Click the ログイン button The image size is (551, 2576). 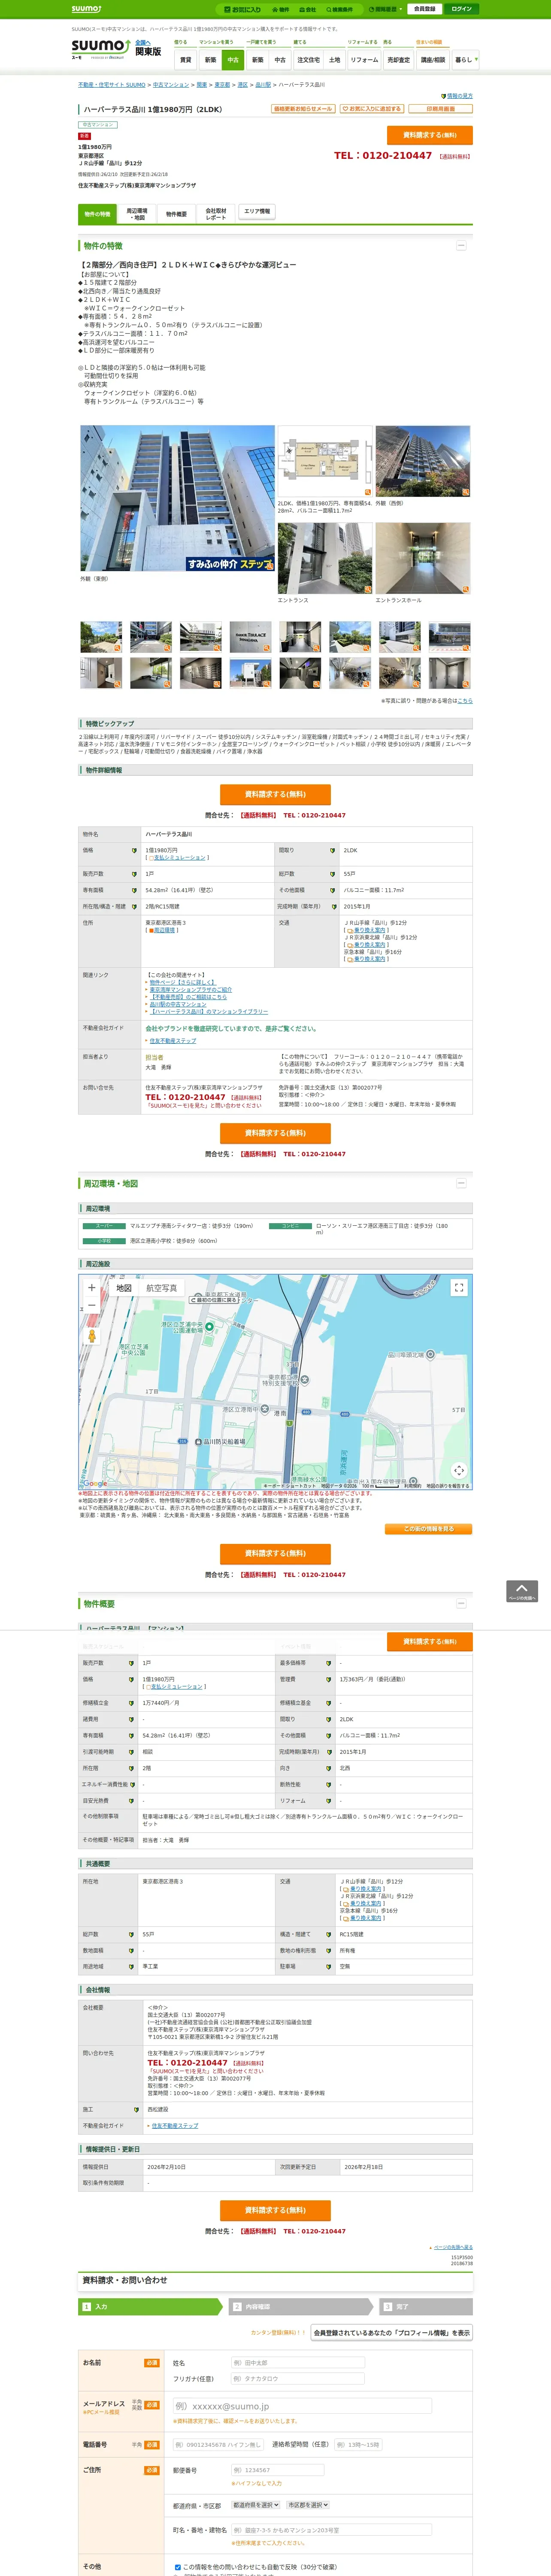[461, 9]
